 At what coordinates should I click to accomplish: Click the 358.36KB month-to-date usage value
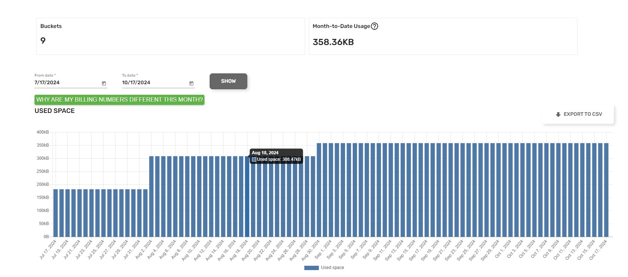[x=333, y=42]
